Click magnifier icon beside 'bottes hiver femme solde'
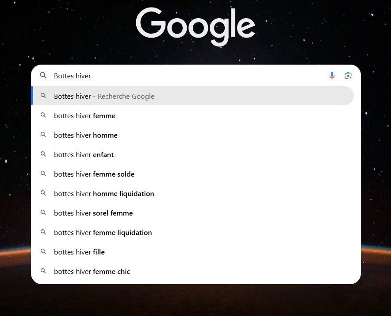 pos(43,174)
